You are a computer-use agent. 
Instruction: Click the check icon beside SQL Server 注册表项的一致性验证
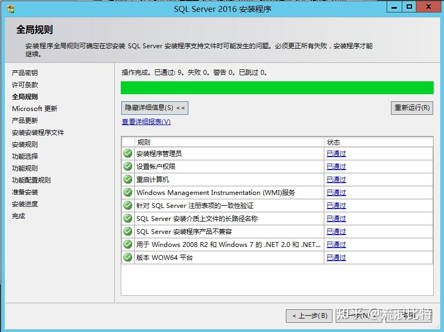click(x=127, y=205)
